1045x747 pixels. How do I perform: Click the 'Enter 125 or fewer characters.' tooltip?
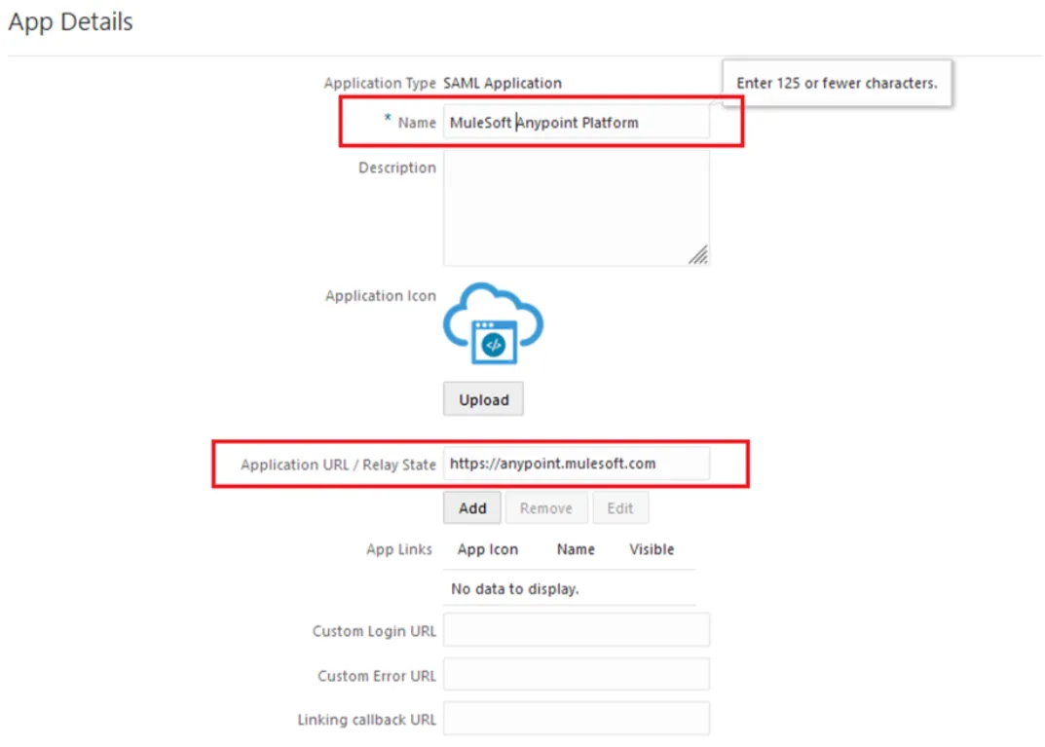837,83
